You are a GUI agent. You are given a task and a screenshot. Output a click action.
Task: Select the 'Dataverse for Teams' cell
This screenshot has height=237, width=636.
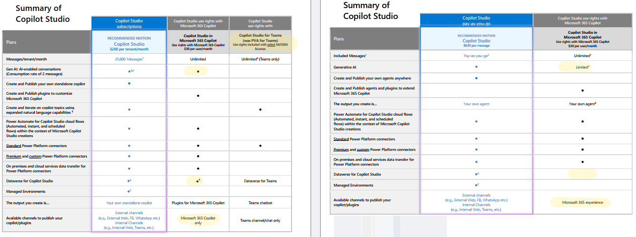pyautogui.click(x=260, y=181)
